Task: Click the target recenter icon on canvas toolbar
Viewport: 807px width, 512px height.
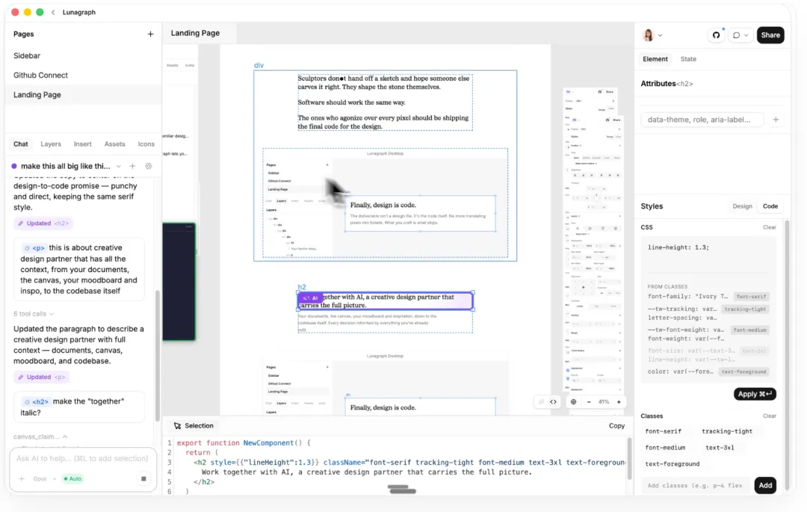Action: 573,402
